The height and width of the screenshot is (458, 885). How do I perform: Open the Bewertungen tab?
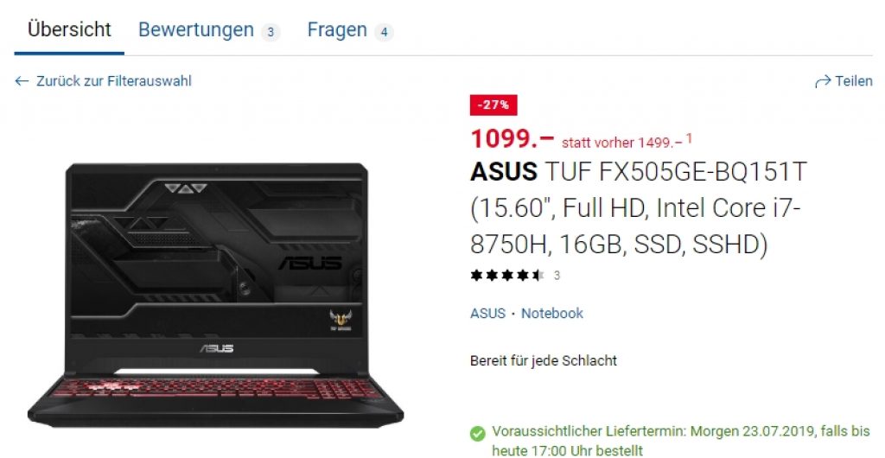pyautogui.click(x=196, y=29)
